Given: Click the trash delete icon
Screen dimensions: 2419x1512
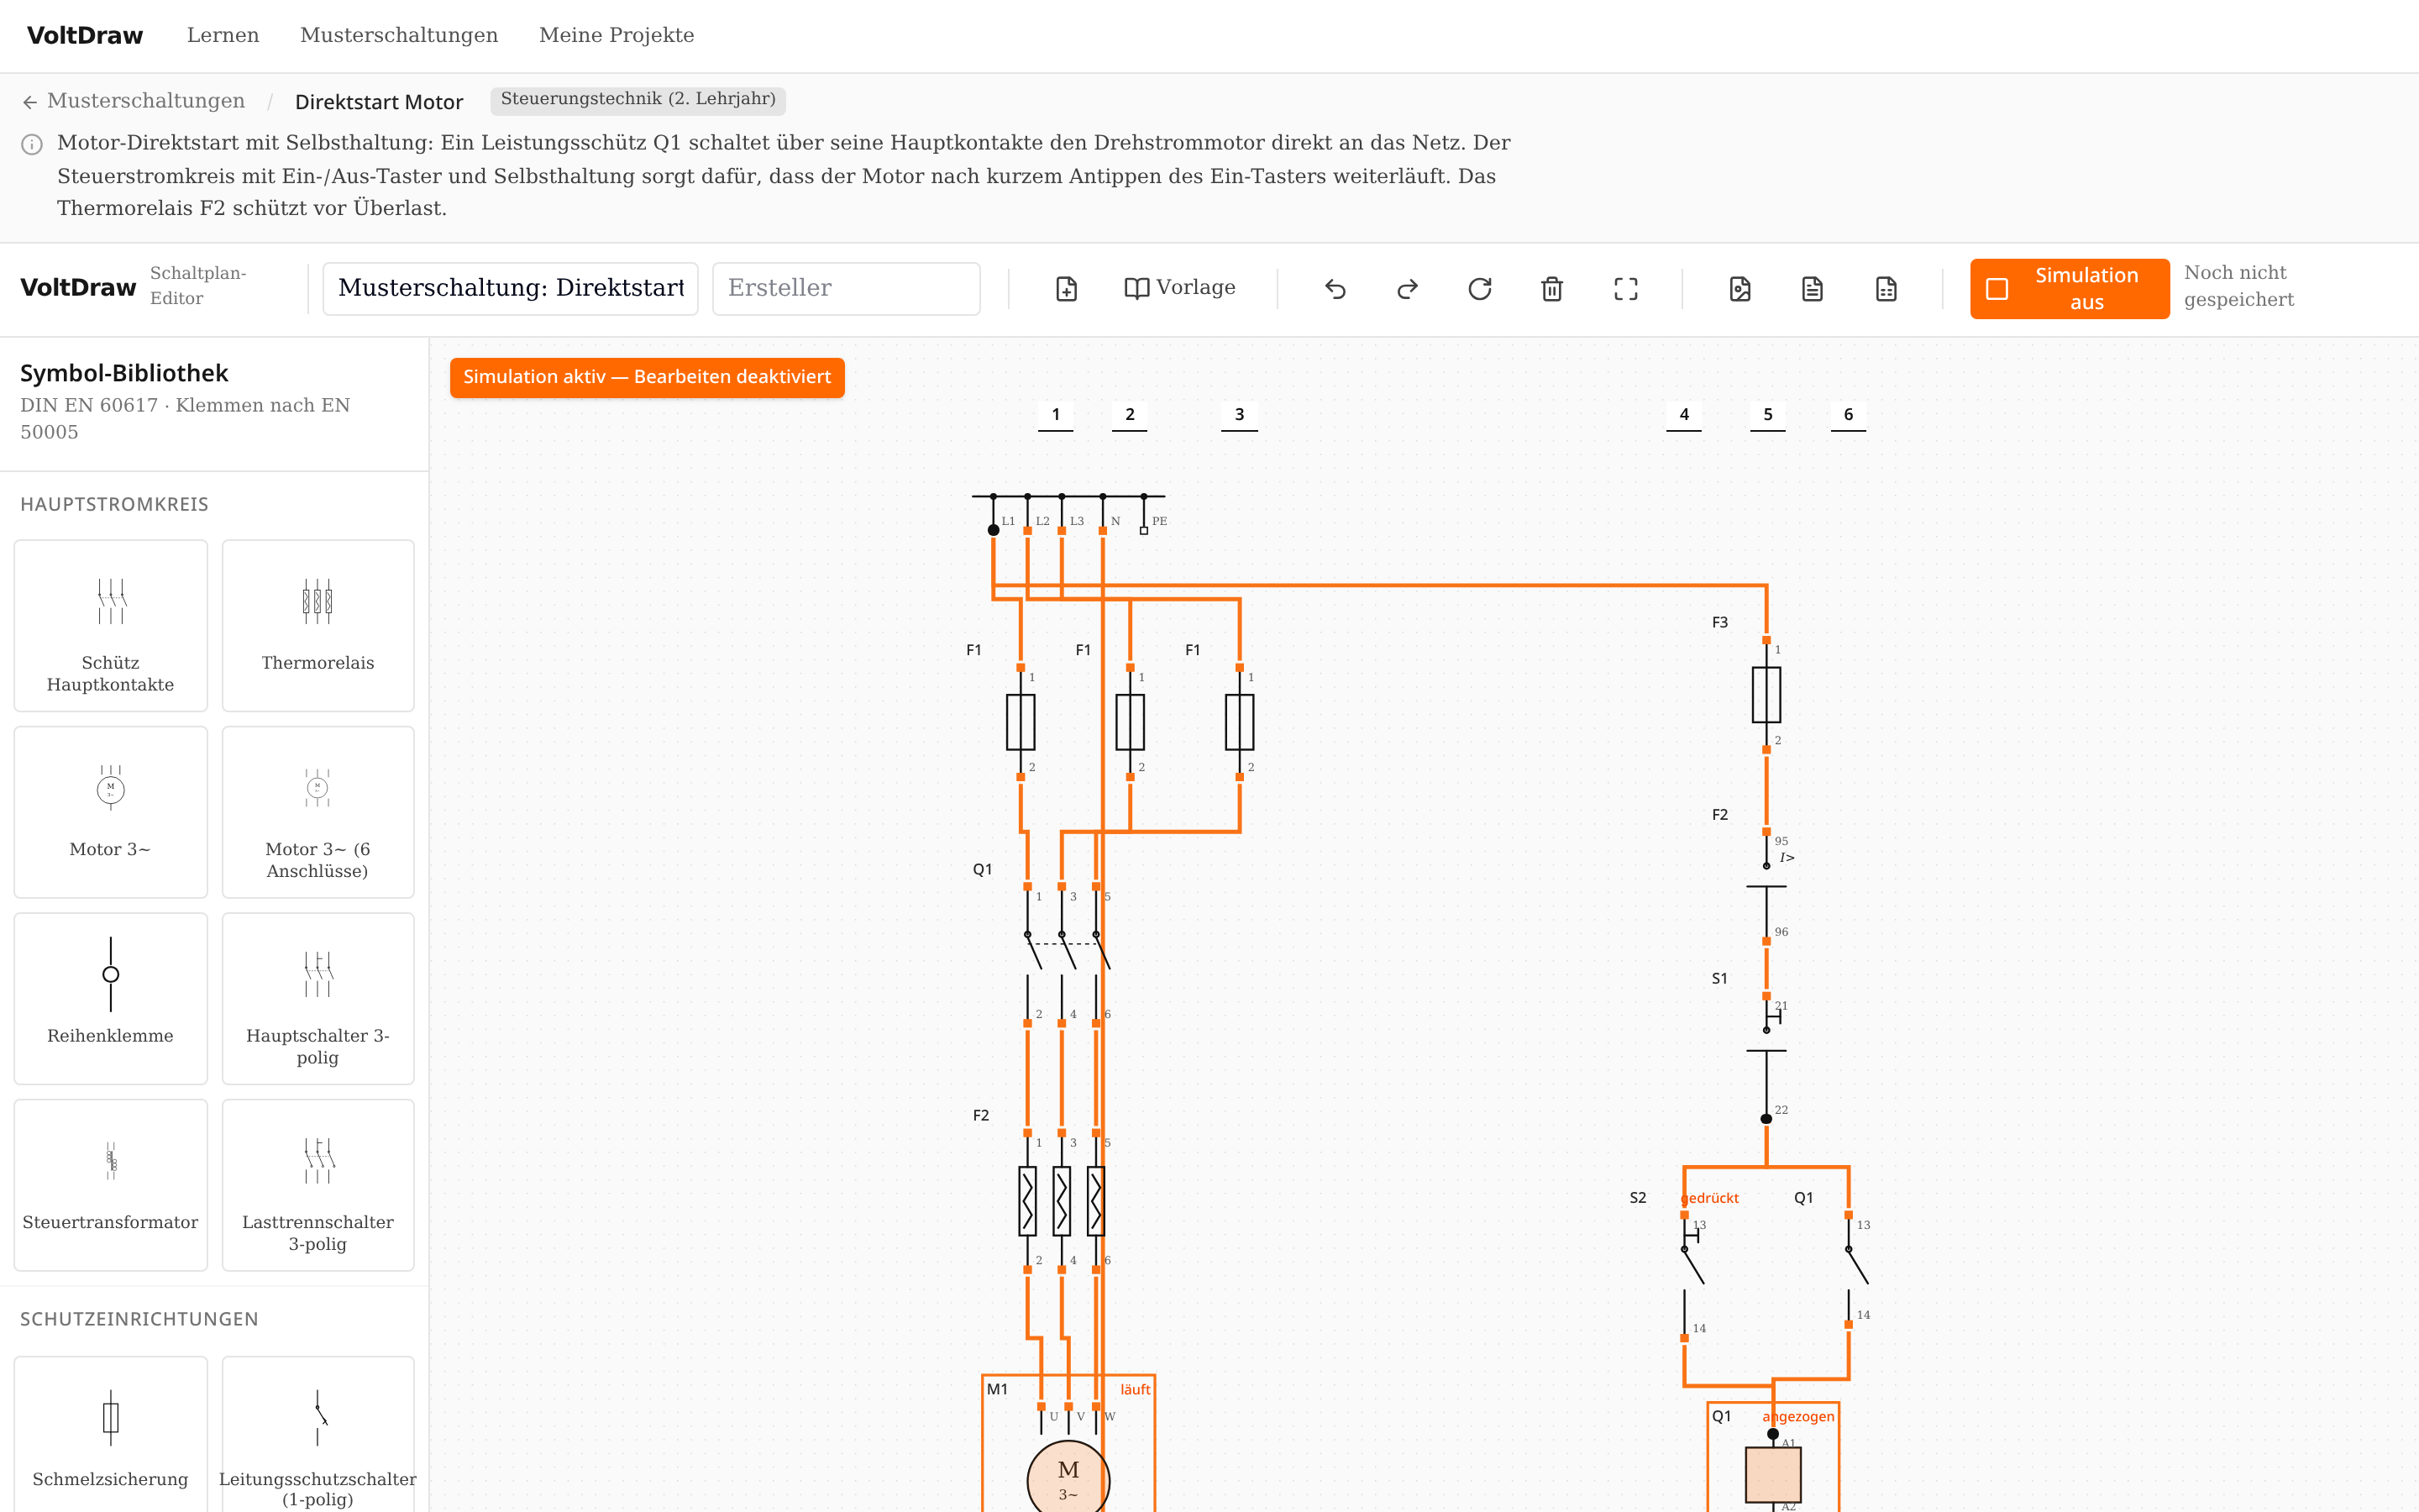Looking at the screenshot, I should (1552, 289).
